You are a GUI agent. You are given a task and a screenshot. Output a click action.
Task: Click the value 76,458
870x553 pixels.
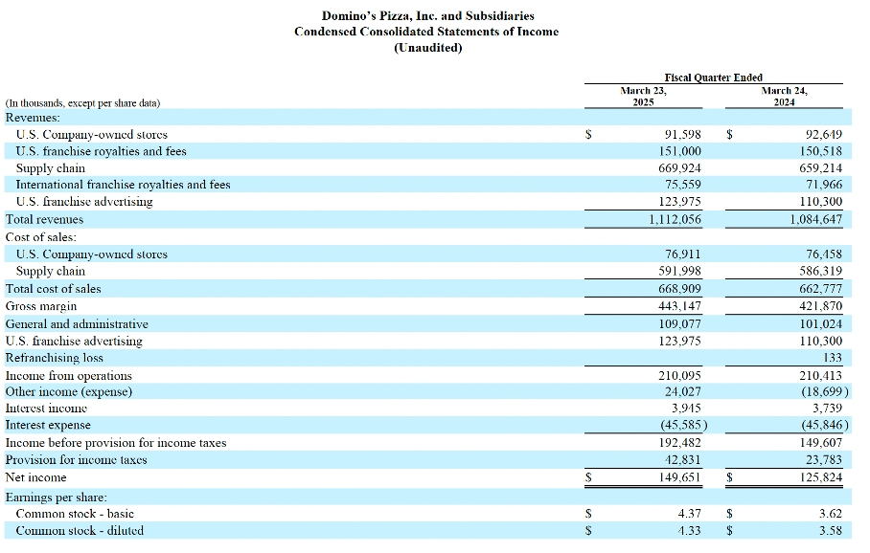tap(823, 254)
